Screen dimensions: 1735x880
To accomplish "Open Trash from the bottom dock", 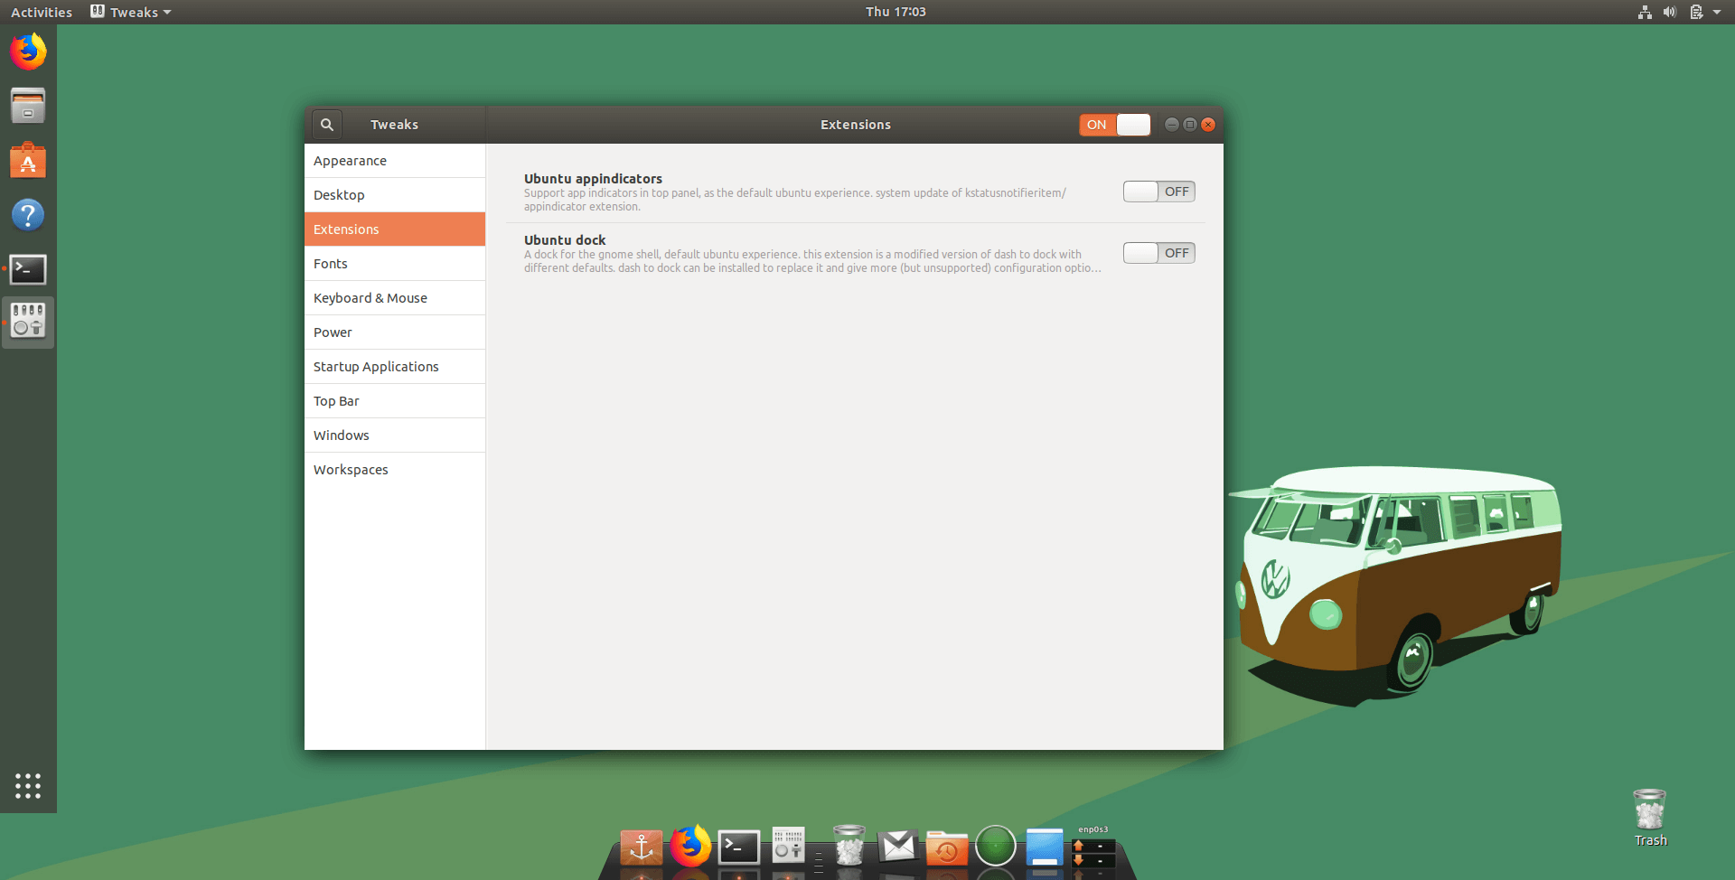I will coord(849,846).
